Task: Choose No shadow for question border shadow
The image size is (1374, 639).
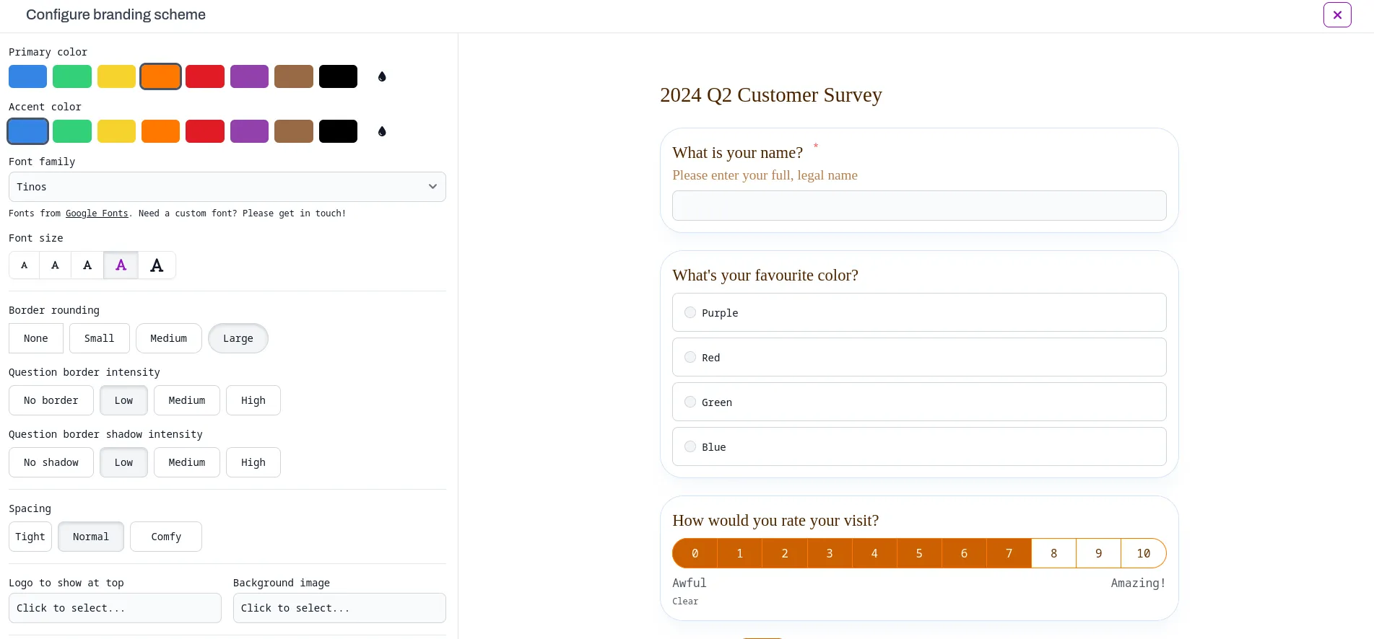Action: pos(51,462)
